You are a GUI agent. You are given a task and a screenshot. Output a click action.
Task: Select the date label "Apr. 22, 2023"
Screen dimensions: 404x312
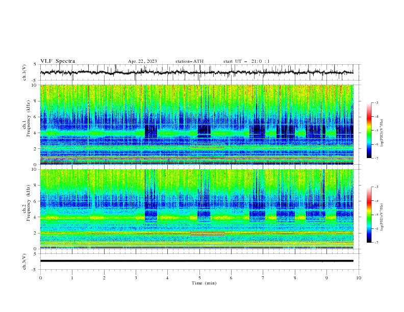142,61
